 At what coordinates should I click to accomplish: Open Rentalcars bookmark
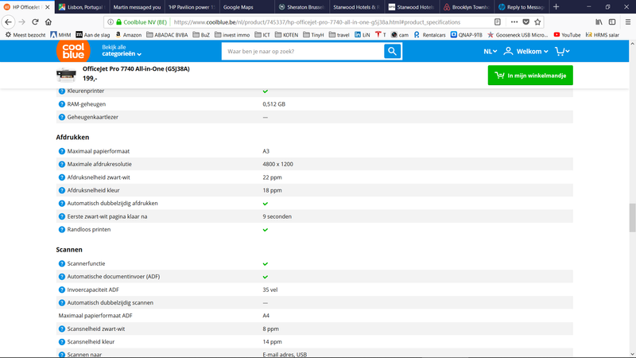click(429, 35)
